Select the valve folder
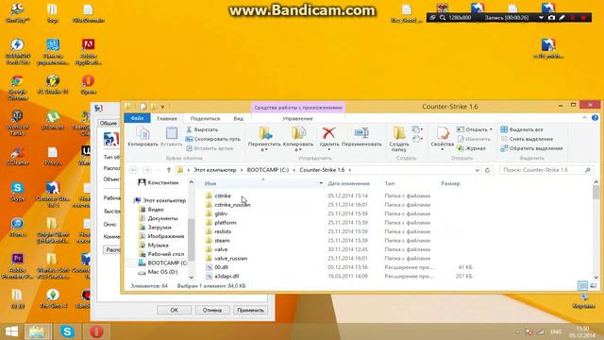Image resolution: width=604 pixels, height=340 pixels. tap(221, 249)
